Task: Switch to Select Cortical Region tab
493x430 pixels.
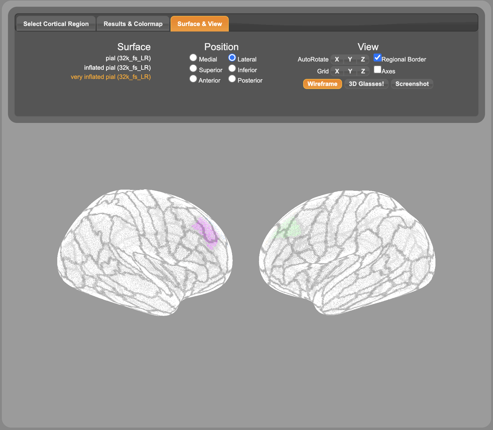Action: point(56,24)
